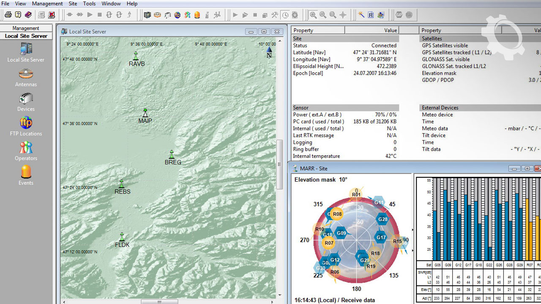Open the Tools menu
Viewport: 541px width, 304px height.
click(x=89, y=3)
